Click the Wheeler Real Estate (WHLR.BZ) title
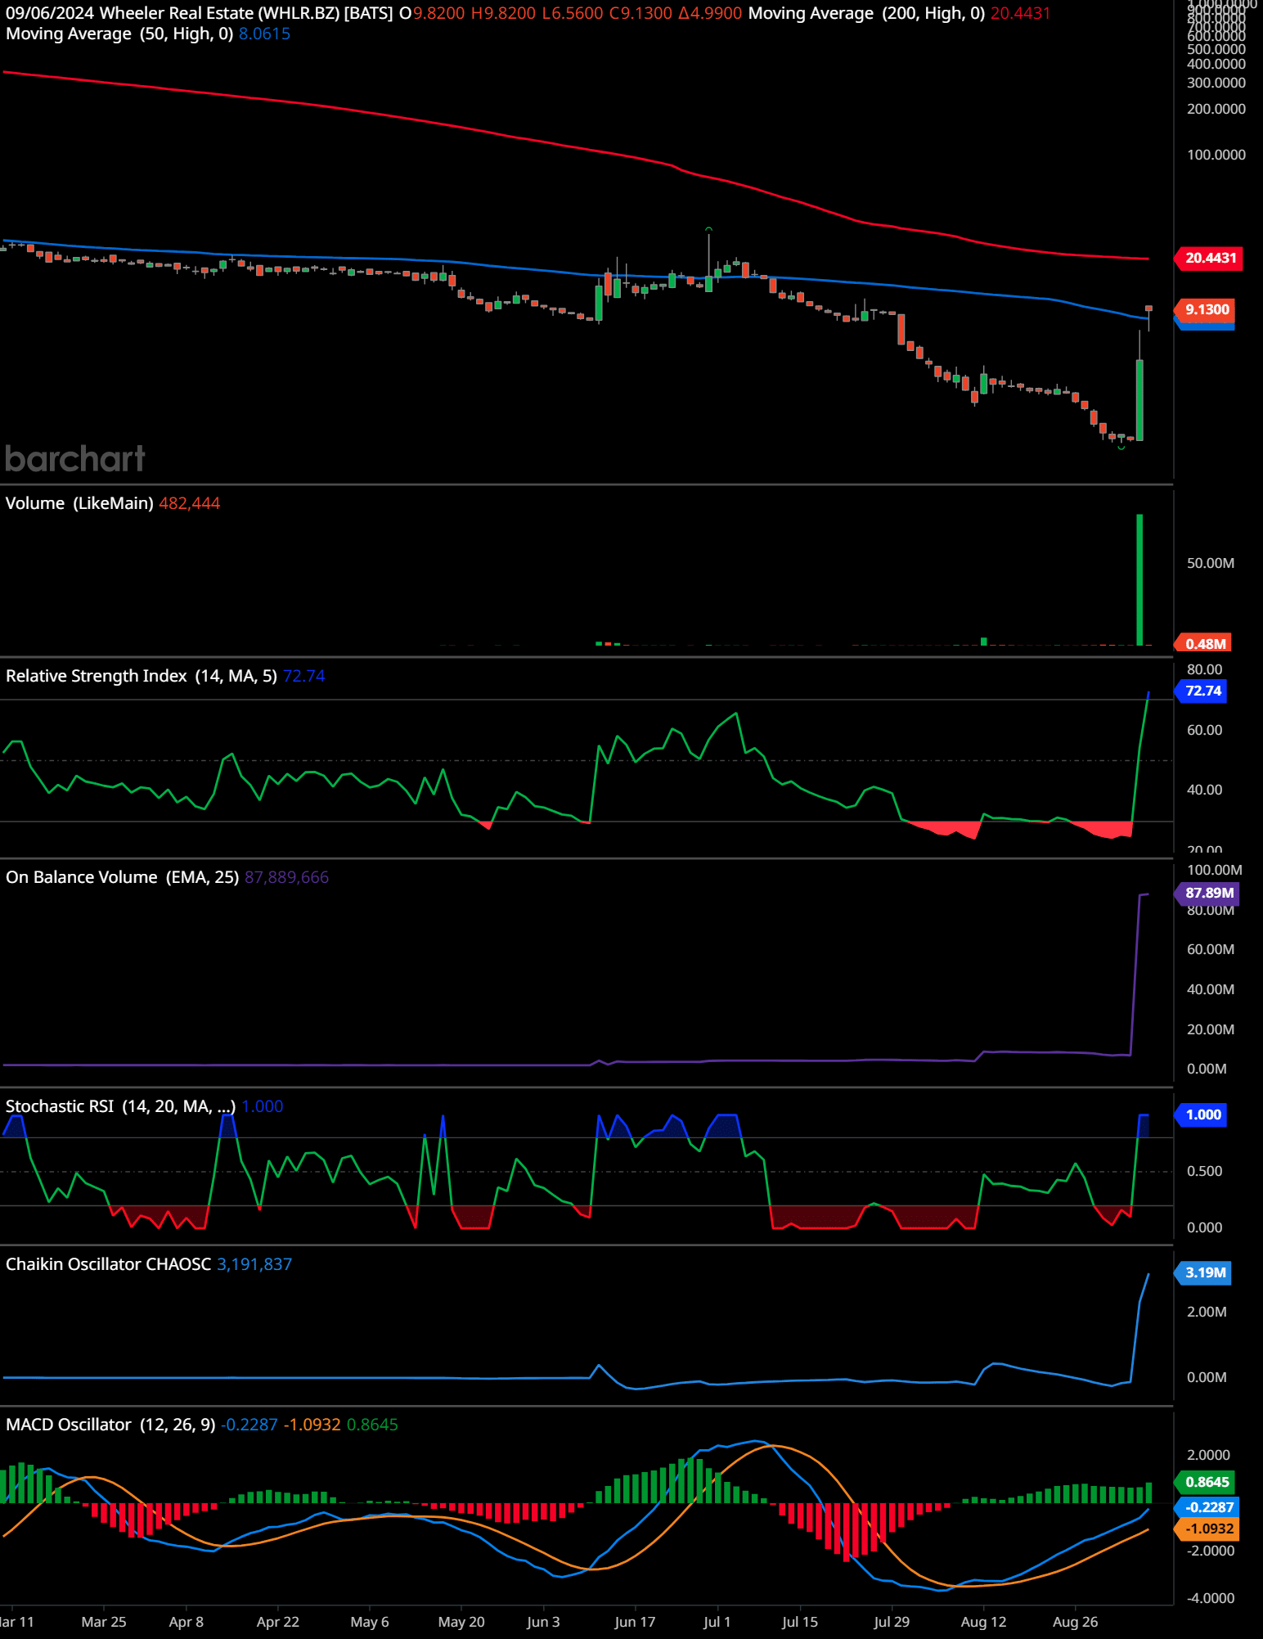 [219, 13]
